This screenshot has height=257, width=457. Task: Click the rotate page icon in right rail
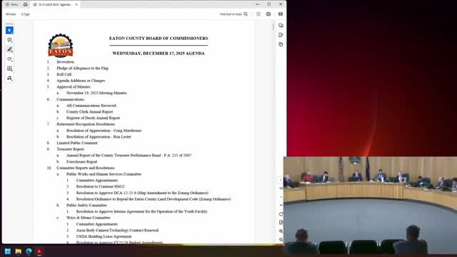click(x=281, y=214)
